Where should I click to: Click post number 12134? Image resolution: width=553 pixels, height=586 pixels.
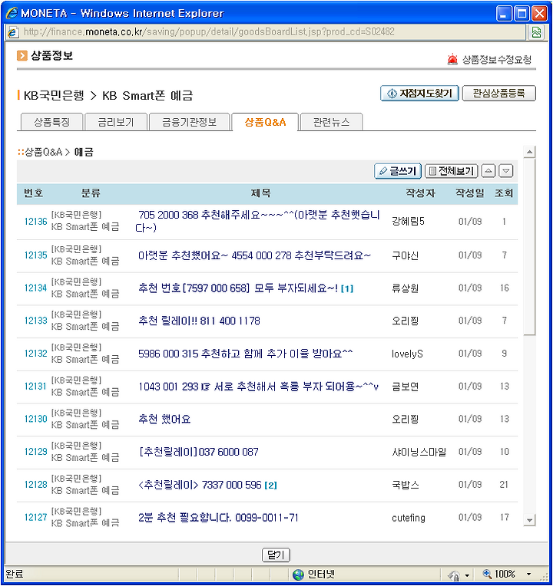[x=35, y=288]
